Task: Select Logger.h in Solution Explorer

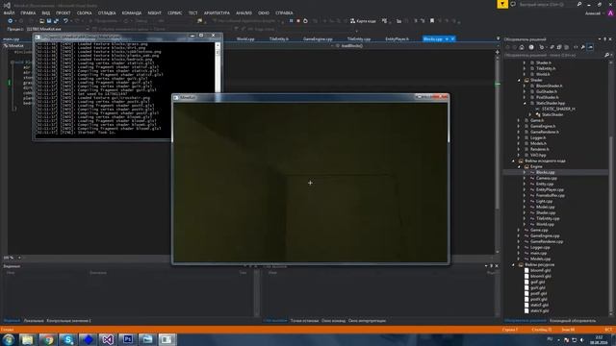Action: pyautogui.click(x=538, y=137)
